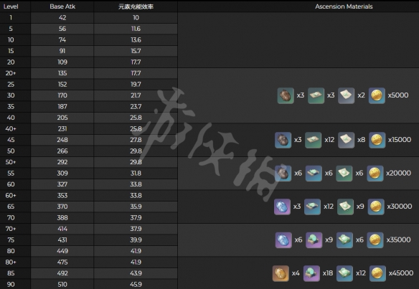Click the 45.9 energy recharge value
The width and height of the screenshot is (419, 289).
click(136, 284)
